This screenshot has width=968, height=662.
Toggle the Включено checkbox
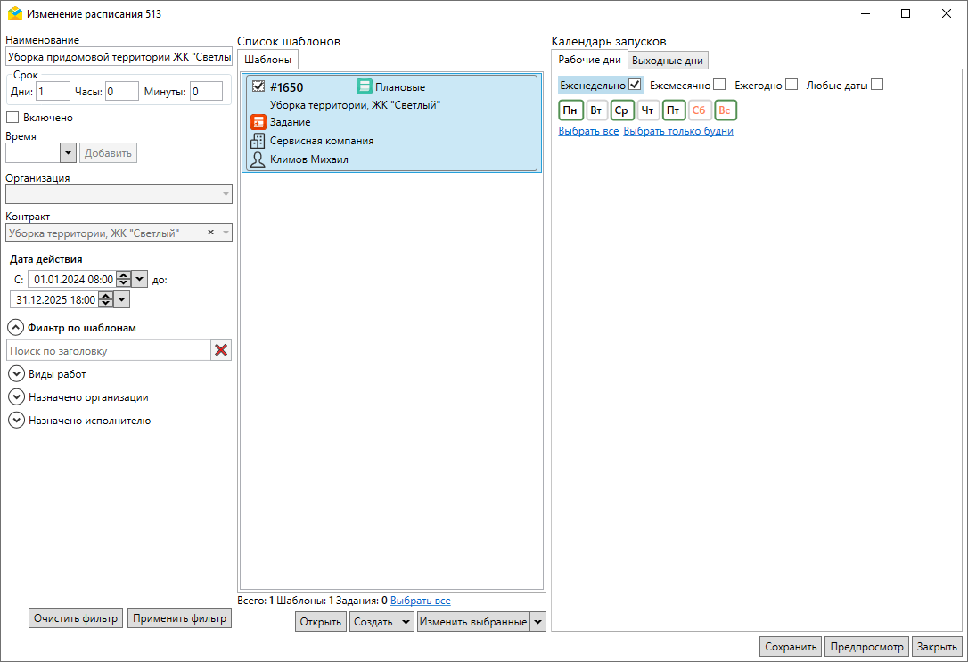(x=12, y=117)
